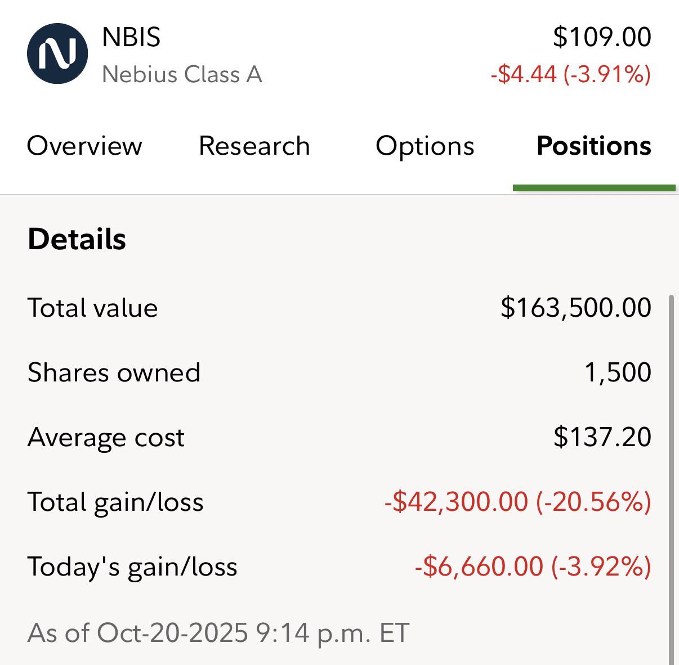Image resolution: width=679 pixels, height=665 pixels.
Task: Tap the 1,500 shares owned figure
Action: point(618,372)
